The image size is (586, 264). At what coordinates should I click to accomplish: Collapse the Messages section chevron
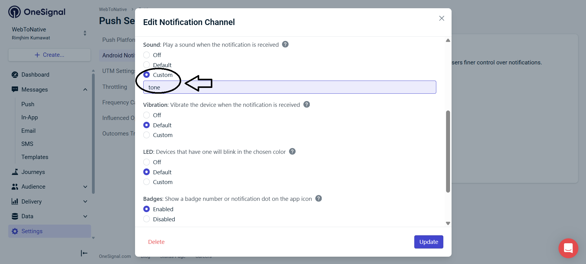click(85, 89)
